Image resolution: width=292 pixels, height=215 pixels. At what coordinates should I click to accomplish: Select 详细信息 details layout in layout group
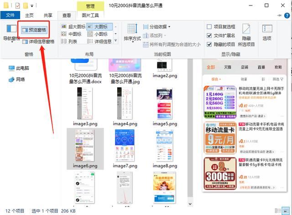pyautogui.click(x=102, y=41)
